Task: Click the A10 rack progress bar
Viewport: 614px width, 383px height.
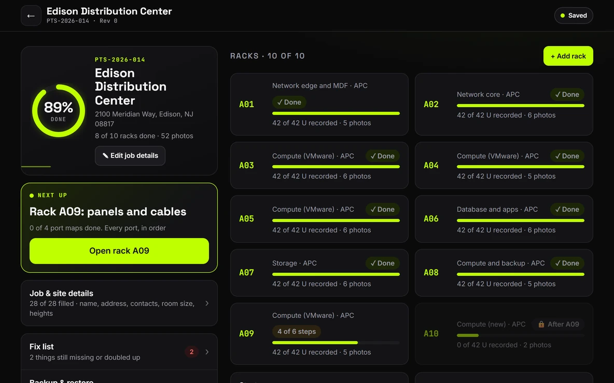Action: [x=521, y=335]
